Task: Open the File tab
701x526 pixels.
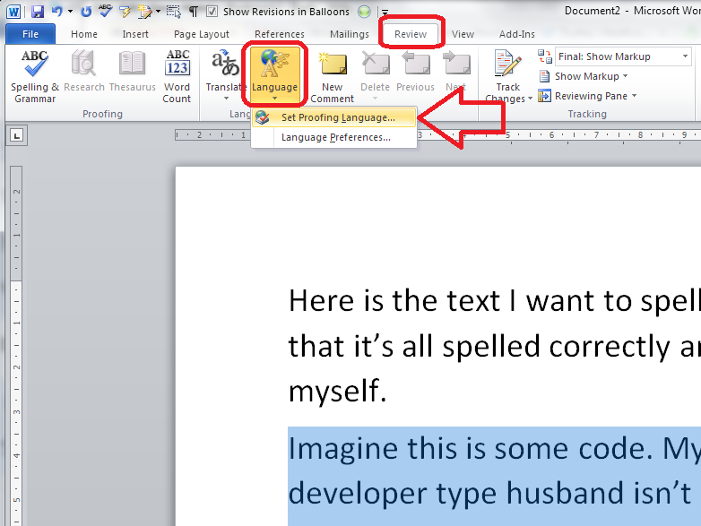Action: tap(30, 34)
